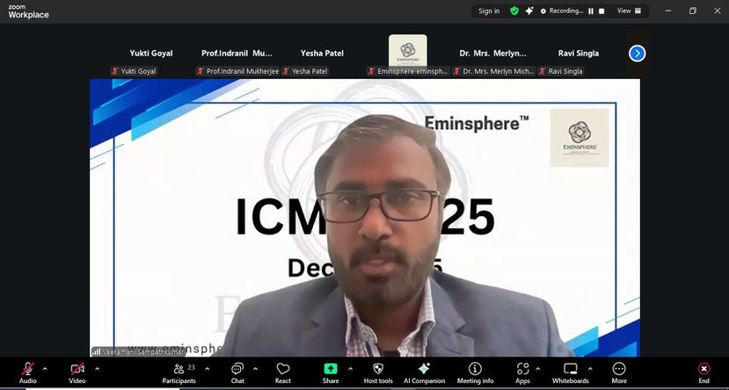The height and width of the screenshot is (390, 729).
Task: Expand audio options caret next to Audio
Action: tap(45, 369)
